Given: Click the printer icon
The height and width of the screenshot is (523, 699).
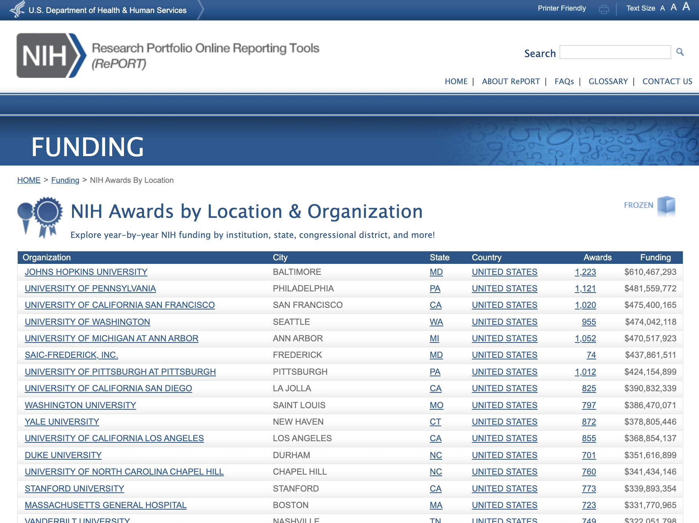Looking at the screenshot, I should click(x=603, y=9).
